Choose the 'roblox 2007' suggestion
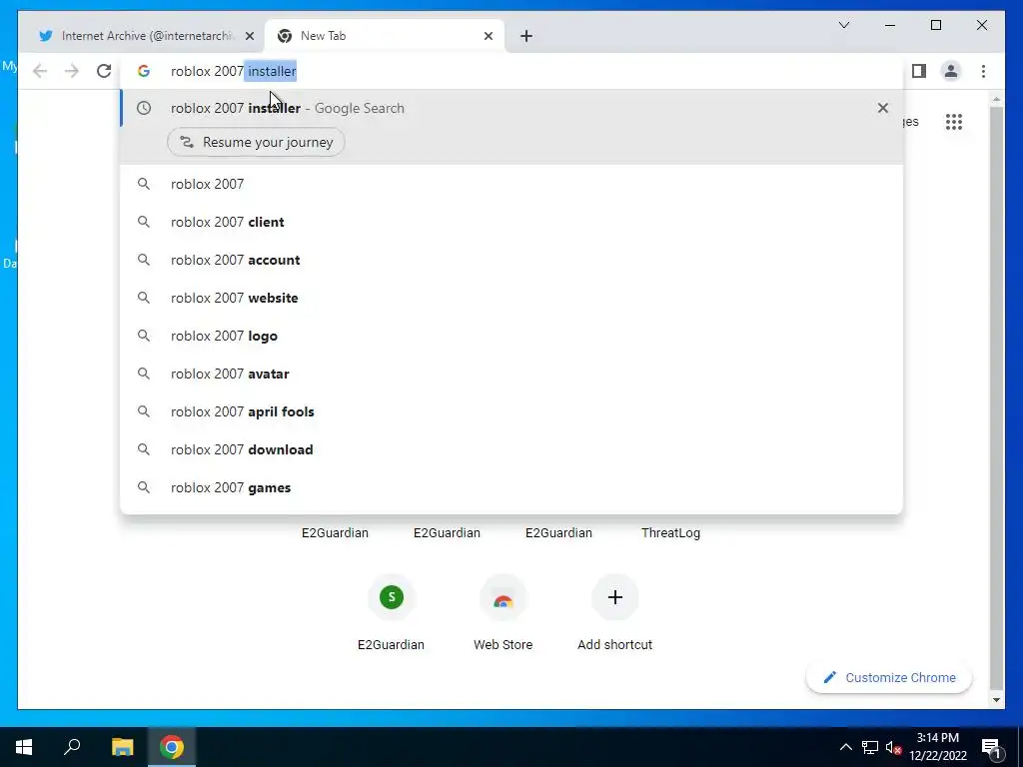1023x767 pixels. pos(511,184)
